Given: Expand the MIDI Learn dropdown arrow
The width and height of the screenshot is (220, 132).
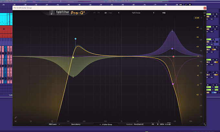Looking at the screenshot, I should tap(59, 124).
